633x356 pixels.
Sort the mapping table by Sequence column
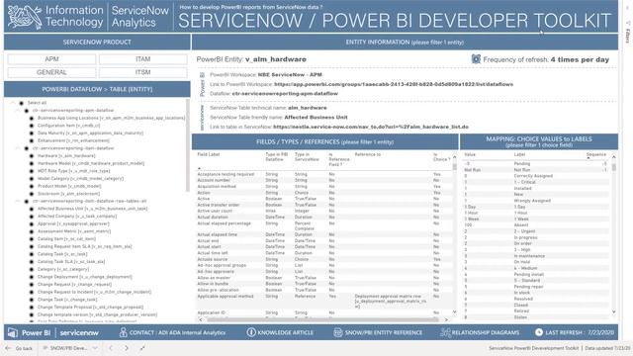[596, 154]
